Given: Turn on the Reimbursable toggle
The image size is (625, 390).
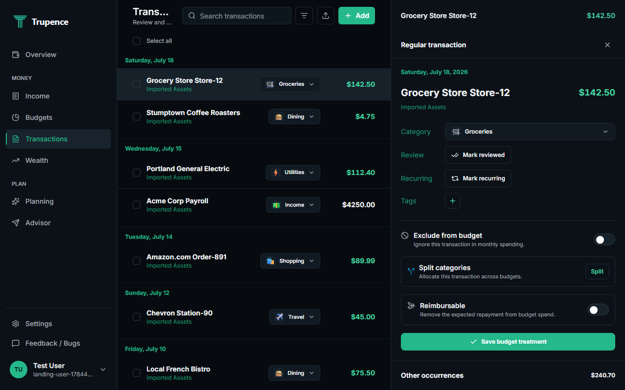Looking at the screenshot, I should pyautogui.click(x=598, y=310).
